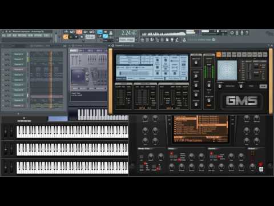Toggle the red LED at the top-left of the synth's second effect section
274x206 pixels.
click(211, 153)
